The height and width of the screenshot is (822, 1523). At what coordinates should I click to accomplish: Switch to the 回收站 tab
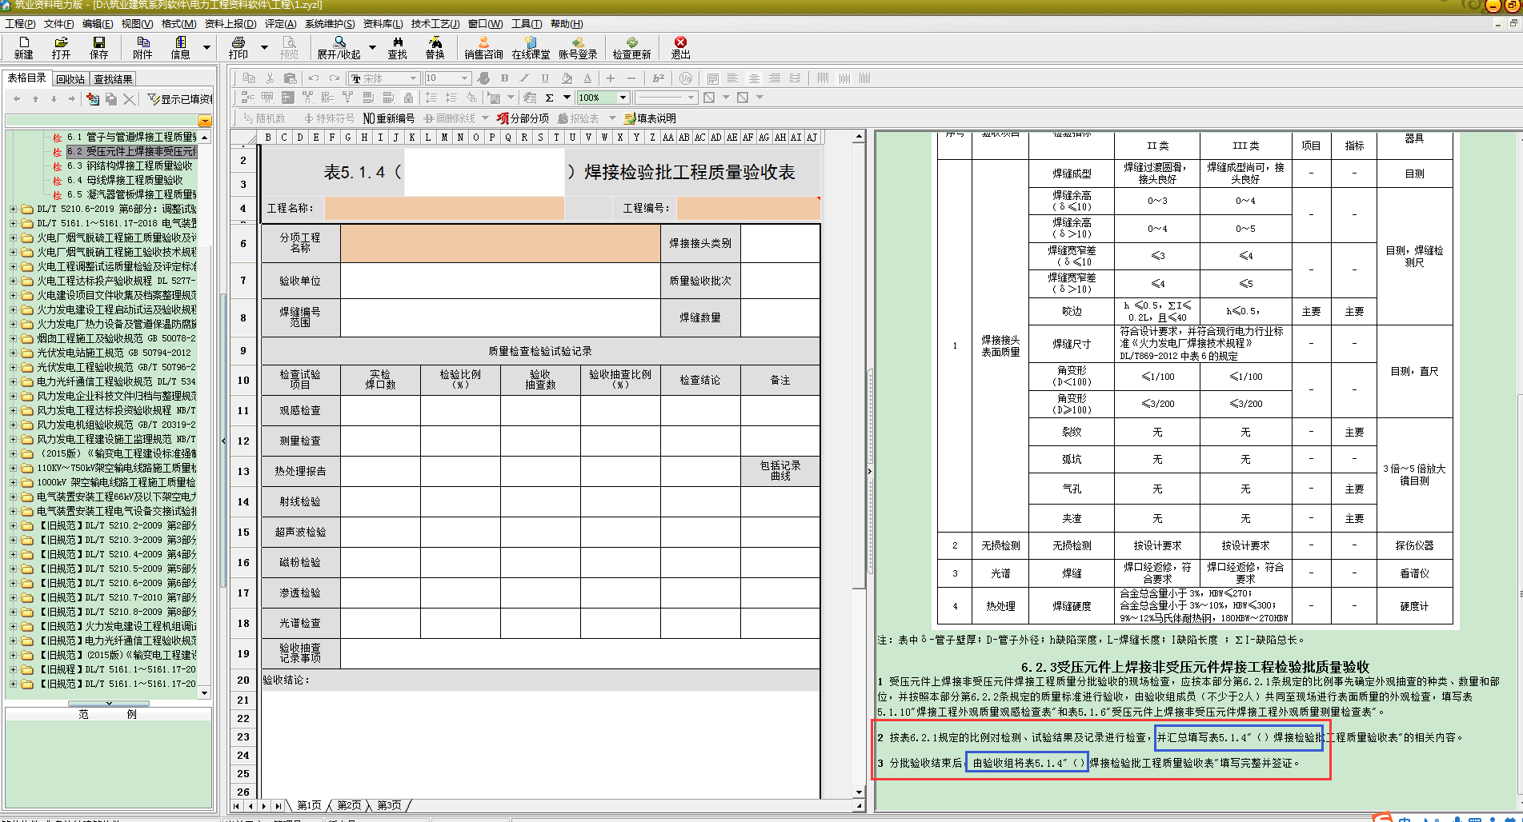point(70,79)
